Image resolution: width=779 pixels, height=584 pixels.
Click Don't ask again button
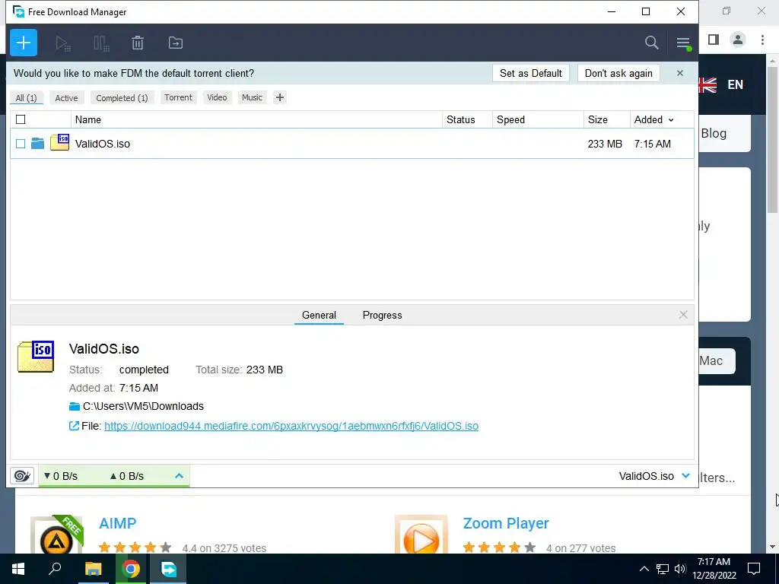pos(618,74)
